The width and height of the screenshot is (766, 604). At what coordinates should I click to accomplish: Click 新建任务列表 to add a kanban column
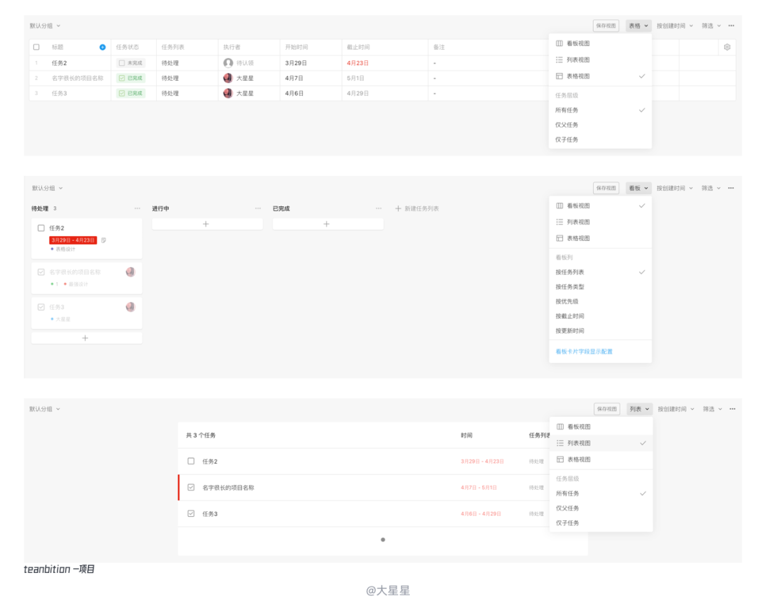point(417,208)
